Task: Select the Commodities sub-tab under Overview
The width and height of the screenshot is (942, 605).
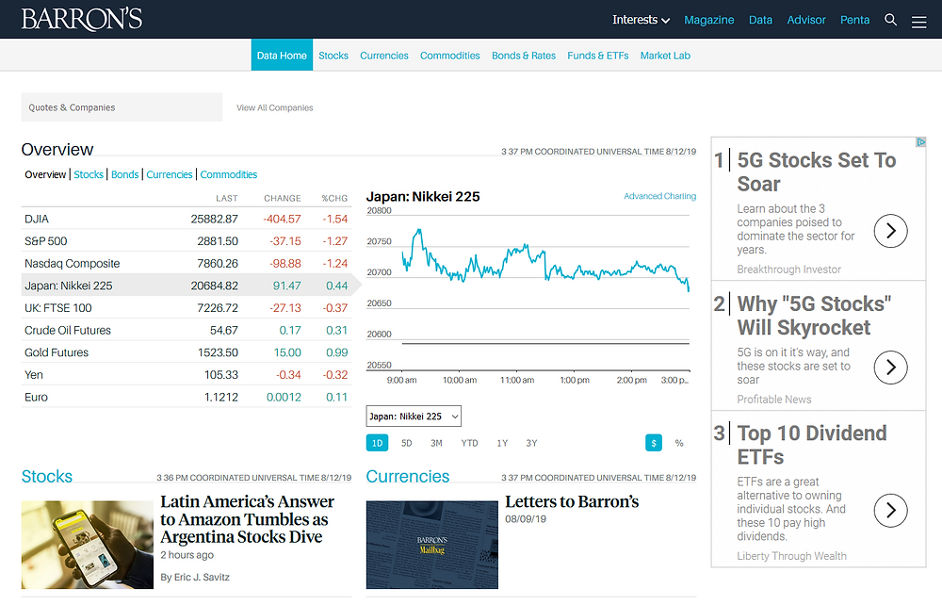Action: [228, 174]
